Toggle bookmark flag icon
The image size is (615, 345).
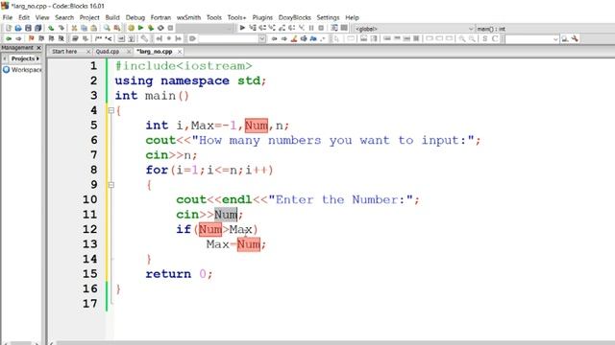coord(32,38)
